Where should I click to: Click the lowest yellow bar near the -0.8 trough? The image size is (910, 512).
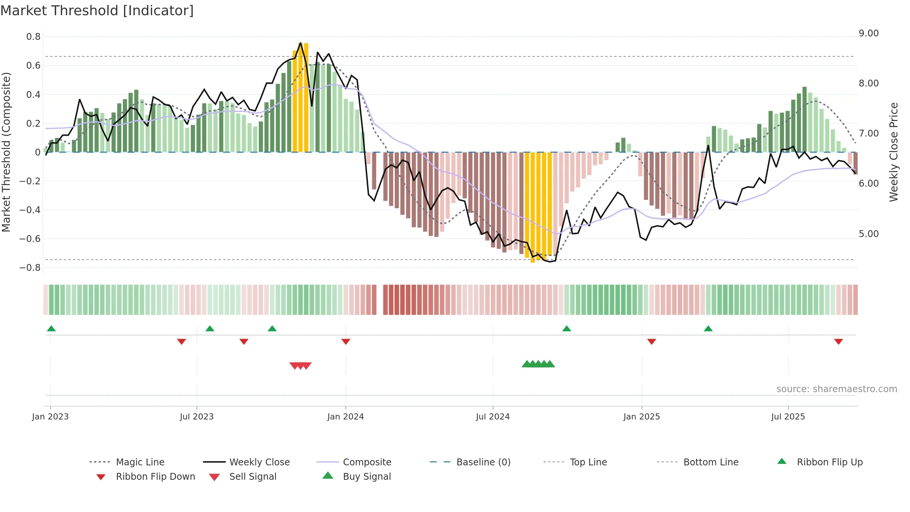(532, 207)
